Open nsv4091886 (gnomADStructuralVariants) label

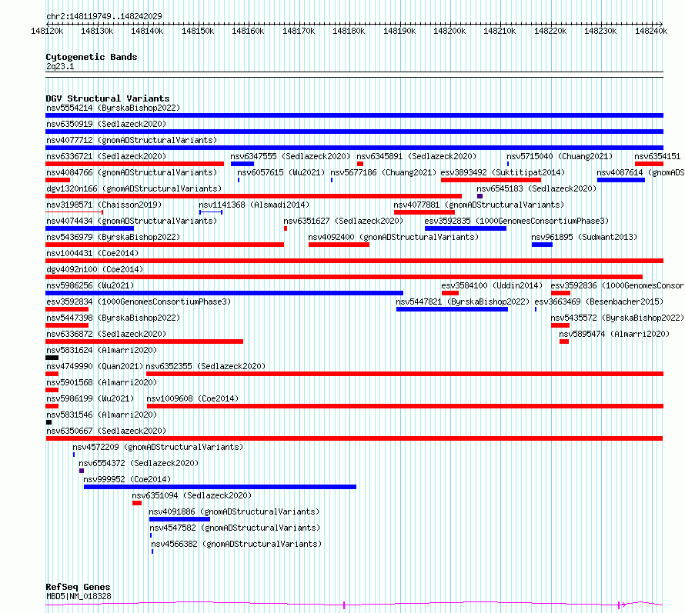pyautogui.click(x=234, y=511)
